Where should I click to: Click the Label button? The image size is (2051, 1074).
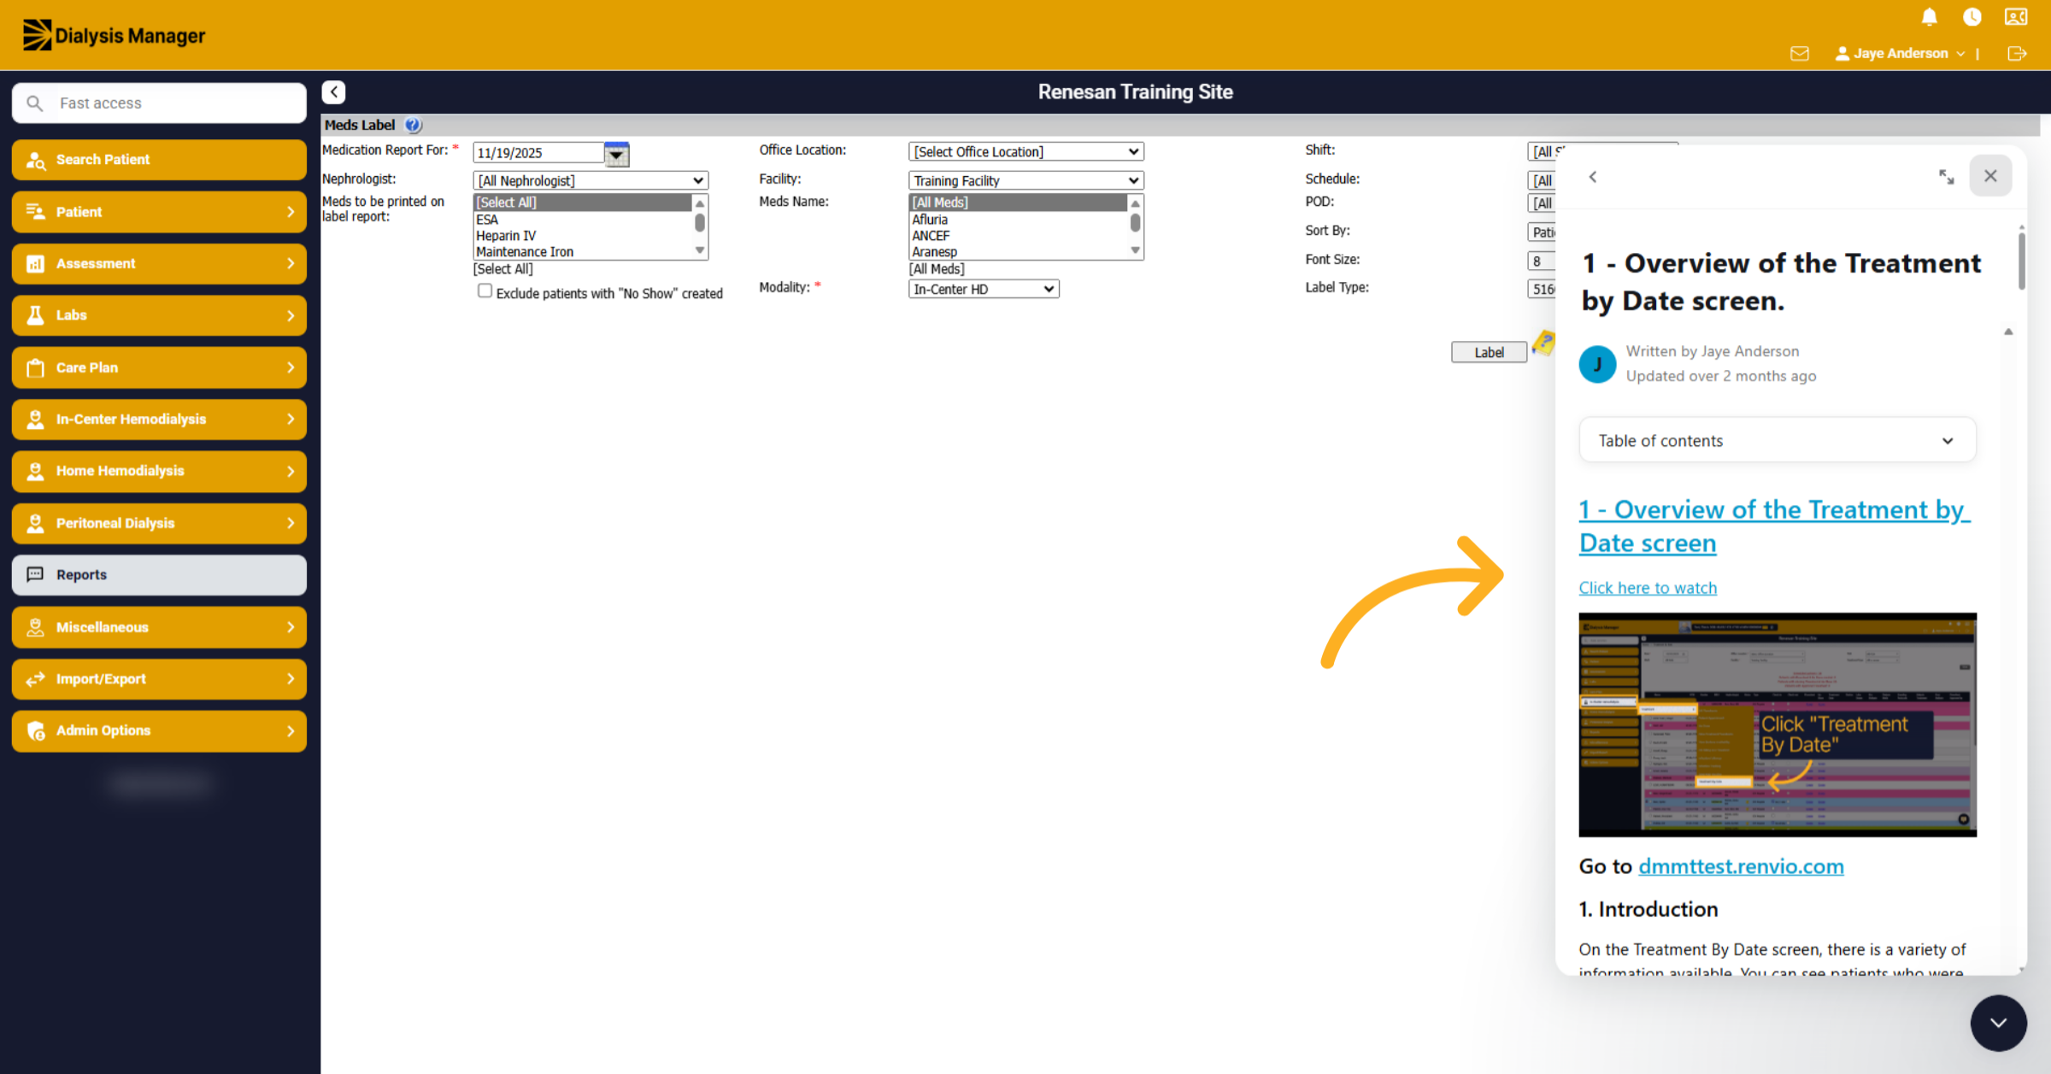pos(1489,352)
